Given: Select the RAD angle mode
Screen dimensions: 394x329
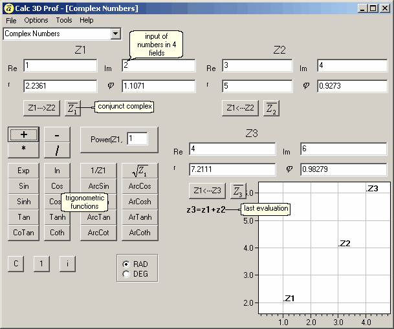Looking at the screenshot, I should [126, 264].
